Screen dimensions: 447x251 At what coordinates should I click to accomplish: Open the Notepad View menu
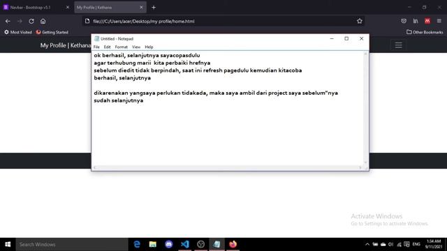coord(136,47)
